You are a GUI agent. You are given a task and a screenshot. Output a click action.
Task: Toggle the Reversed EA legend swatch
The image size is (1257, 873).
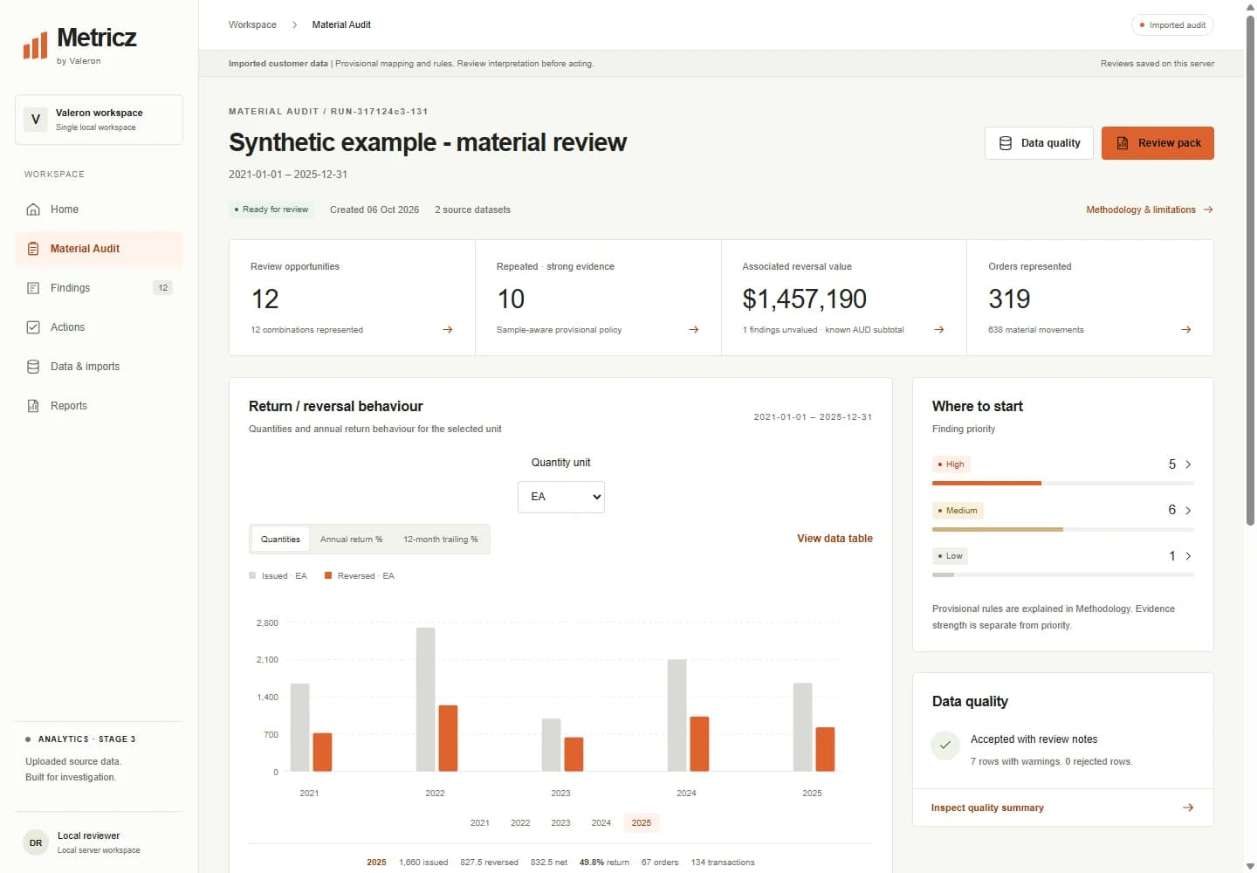(x=328, y=576)
